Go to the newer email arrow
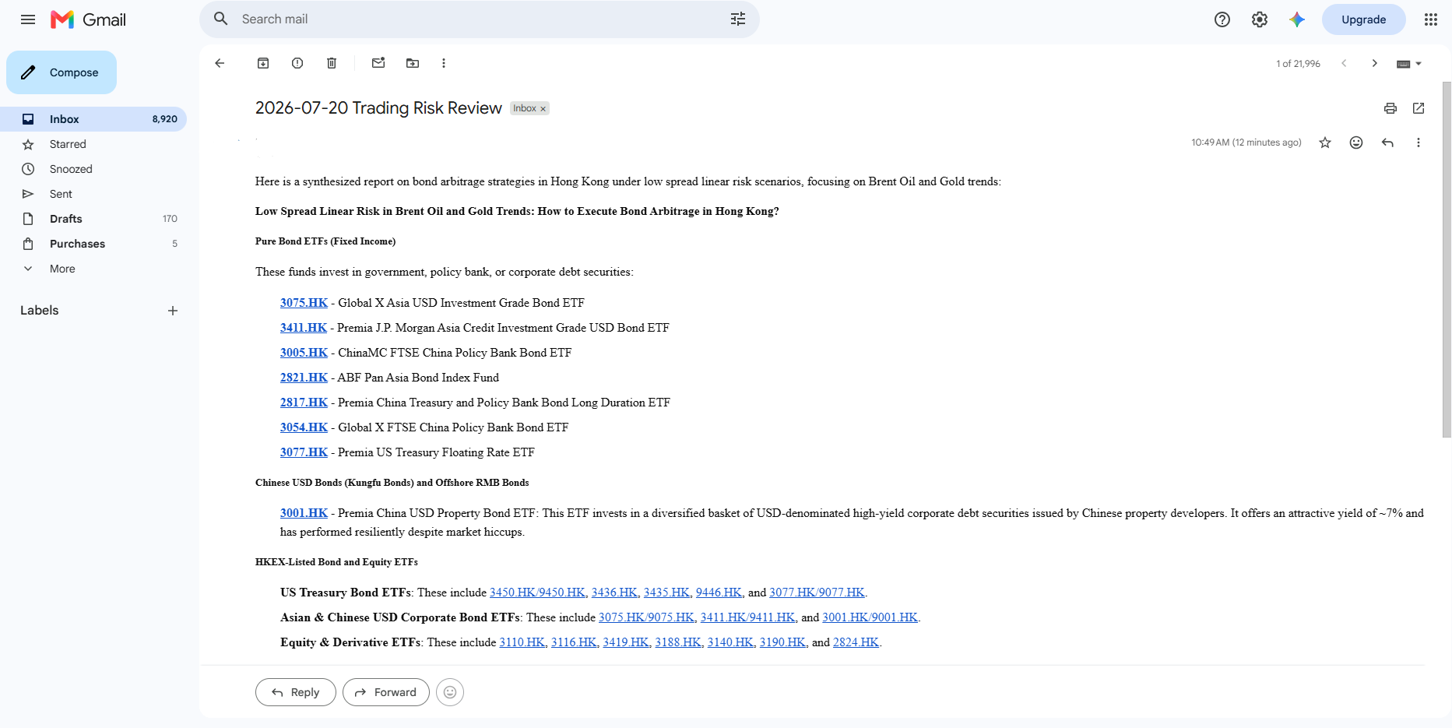The image size is (1452, 728). pos(1344,63)
